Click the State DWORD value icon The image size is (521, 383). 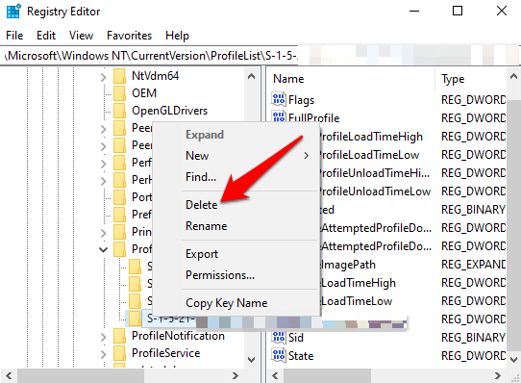pyautogui.click(x=279, y=355)
